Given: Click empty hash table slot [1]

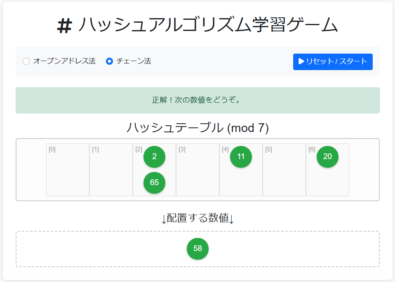Looking at the screenshot, I should [111, 173].
